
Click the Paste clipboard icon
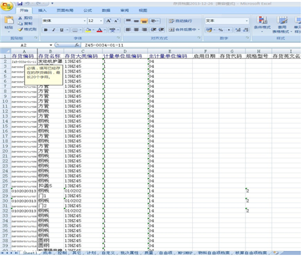pos(9,20)
